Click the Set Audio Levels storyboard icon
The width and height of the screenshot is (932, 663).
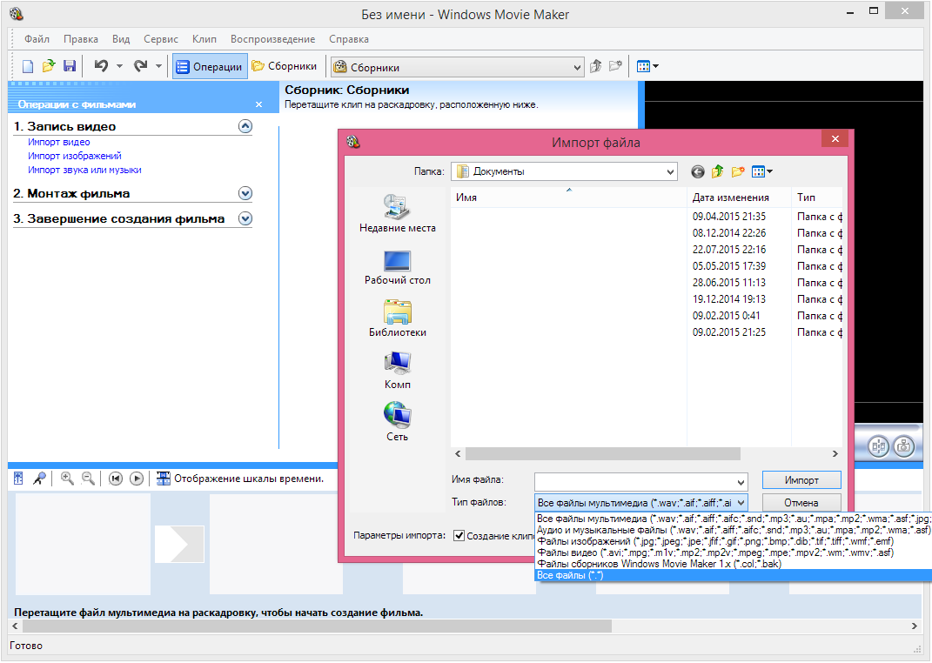[x=18, y=479]
